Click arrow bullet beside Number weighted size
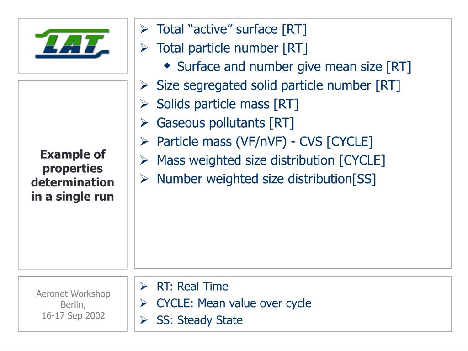The width and height of the screenshot is (468, 351). [144, 179]
